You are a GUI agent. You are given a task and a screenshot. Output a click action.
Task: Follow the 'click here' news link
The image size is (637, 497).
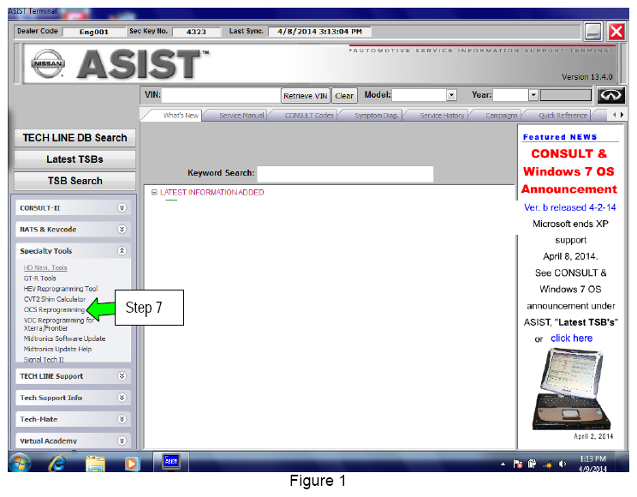click(571, 338)
